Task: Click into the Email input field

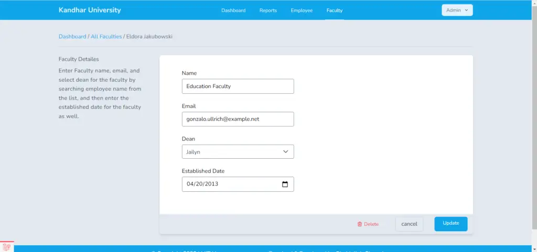Action: pyautogui.click(x=238, y=119)
